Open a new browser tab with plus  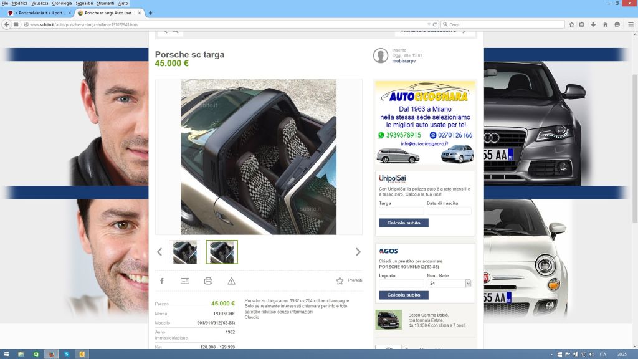coord(150,13)
